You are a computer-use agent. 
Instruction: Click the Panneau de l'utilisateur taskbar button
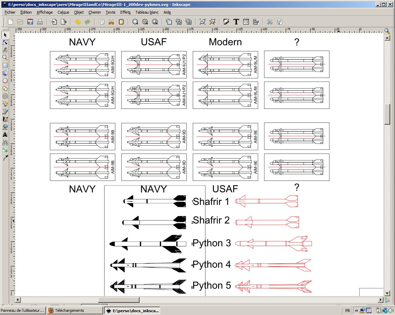[23, 310]
